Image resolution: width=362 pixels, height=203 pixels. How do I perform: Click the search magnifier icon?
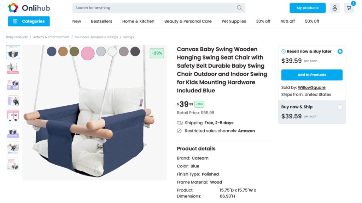[x=239, y=8]
